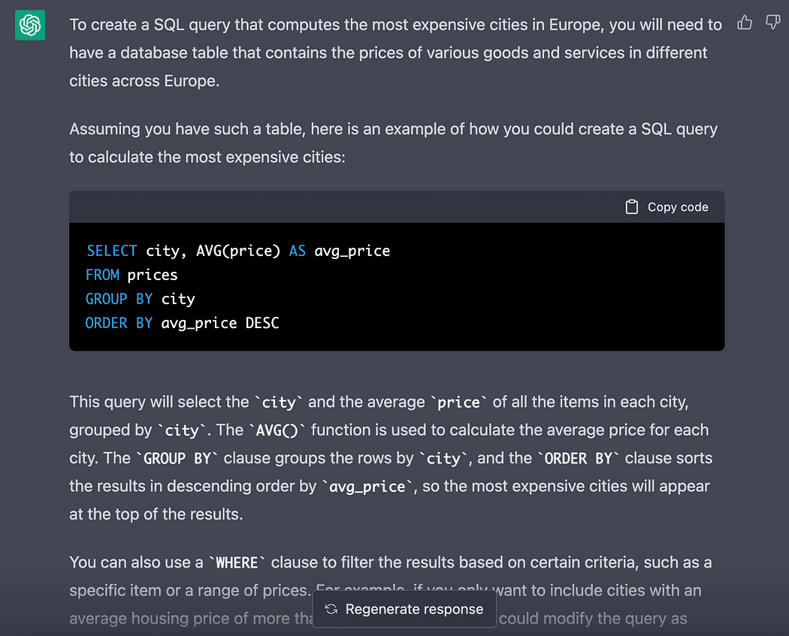Image resolution: width=789 pixels, height=636 pixels.
Task: Click the SELECT keyword in the code block
Action: pyautogui.click(x=111, y=251)
